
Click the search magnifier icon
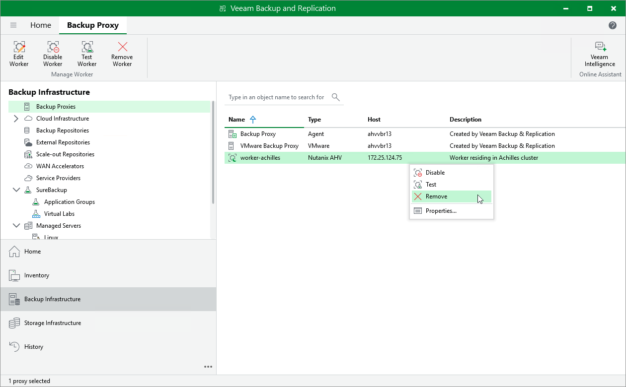(x=336, y=97)
